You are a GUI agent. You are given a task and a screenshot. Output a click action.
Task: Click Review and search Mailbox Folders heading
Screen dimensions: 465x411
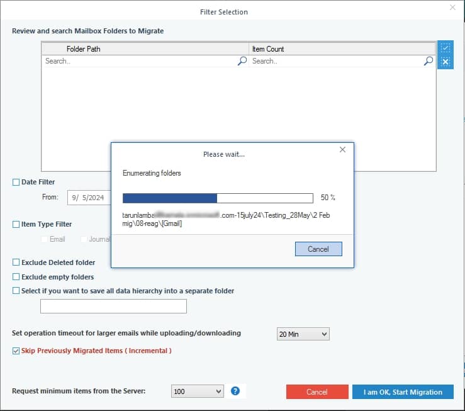(88, 31)
